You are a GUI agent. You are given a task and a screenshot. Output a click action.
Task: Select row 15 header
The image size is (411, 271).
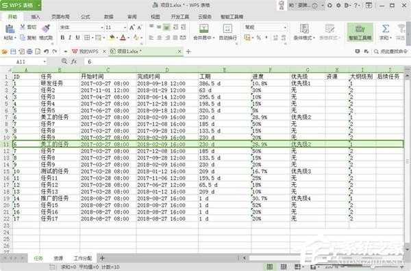point(6,172)
